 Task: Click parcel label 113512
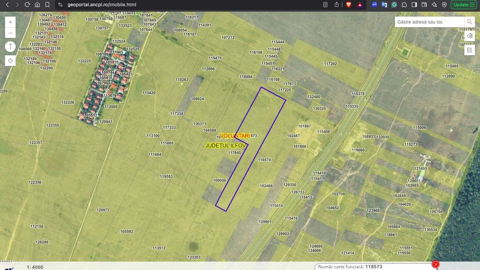pyautogui.click(x=159, y=248)
